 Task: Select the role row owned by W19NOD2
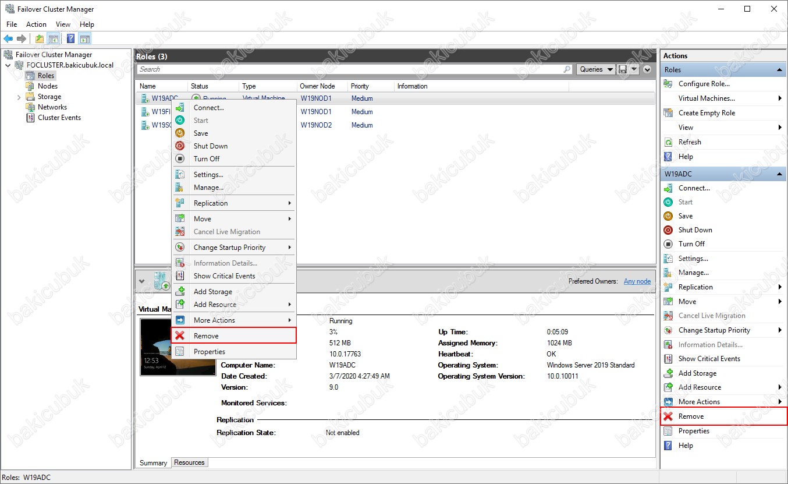(x=395, y=125)
